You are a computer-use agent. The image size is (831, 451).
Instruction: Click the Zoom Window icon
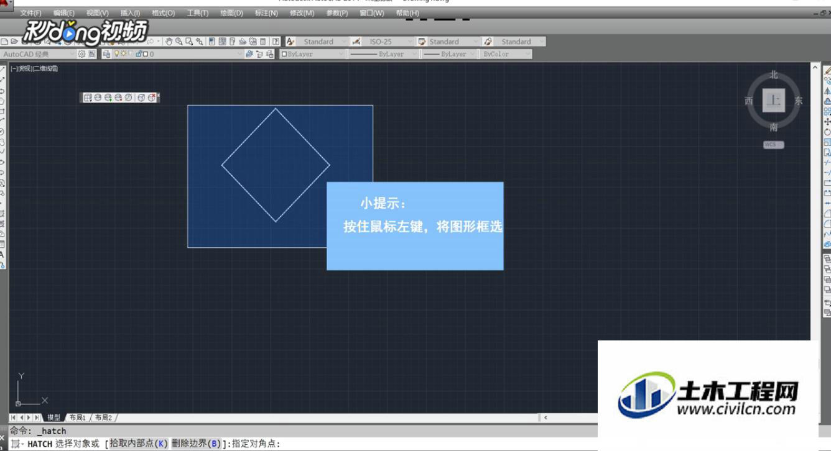(x=189, y=42)
